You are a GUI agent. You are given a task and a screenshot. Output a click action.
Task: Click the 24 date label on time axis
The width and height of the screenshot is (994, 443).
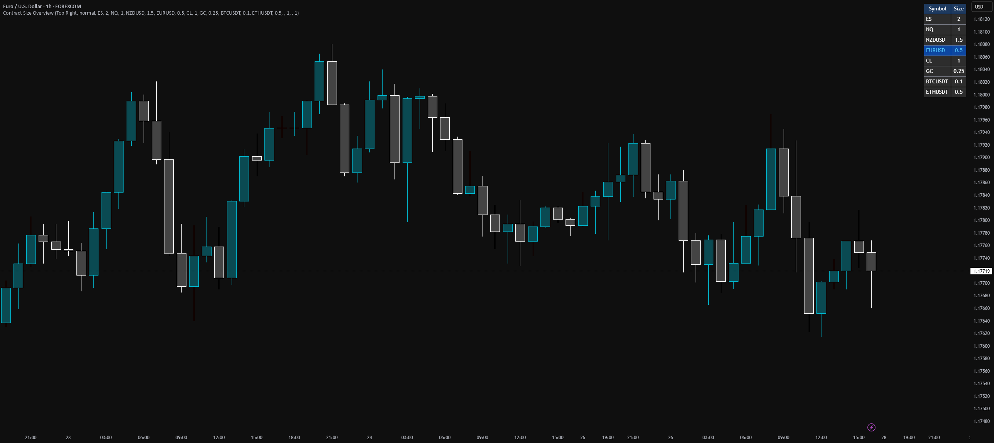[x=369, y=437]
